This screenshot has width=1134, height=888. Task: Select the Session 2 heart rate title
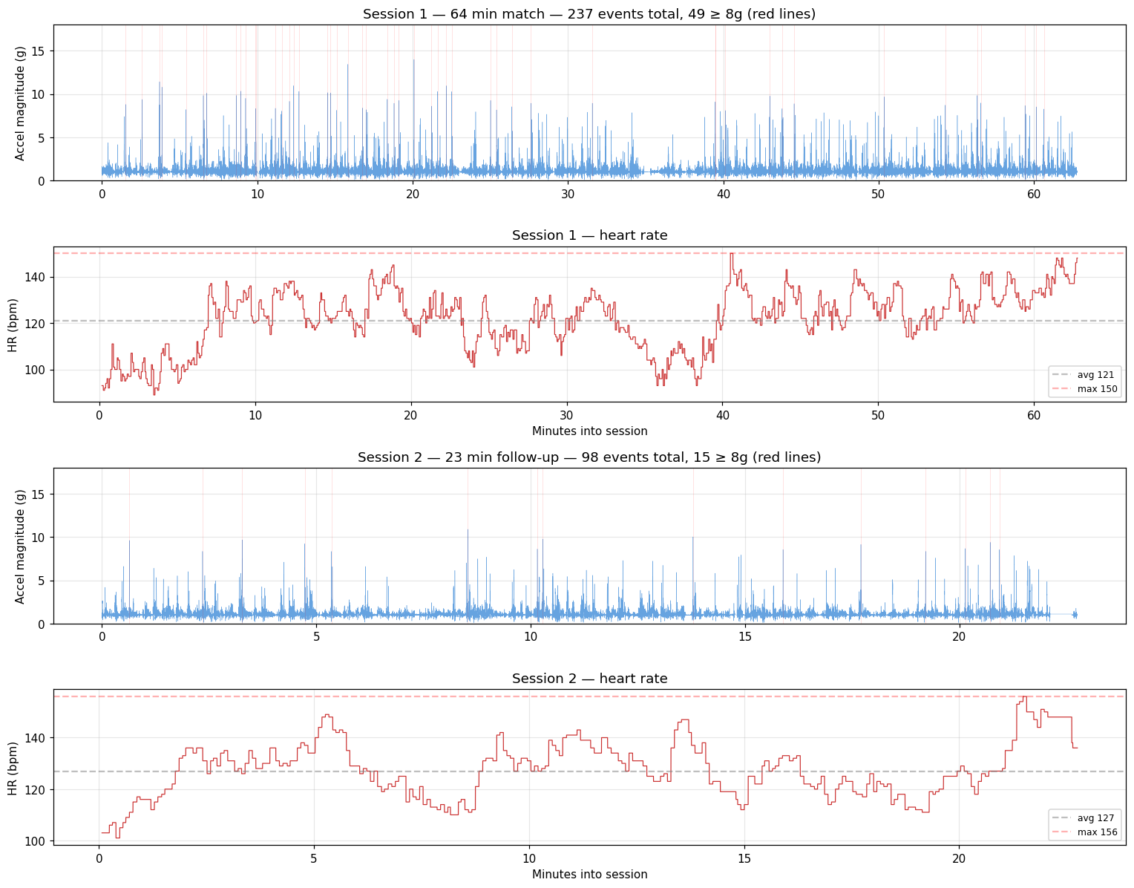pyautogui.click(x=590, y=679)
